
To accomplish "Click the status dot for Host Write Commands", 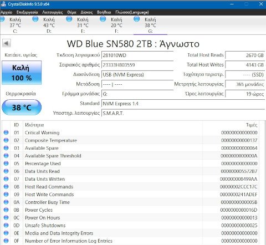I will click(6, 195).
